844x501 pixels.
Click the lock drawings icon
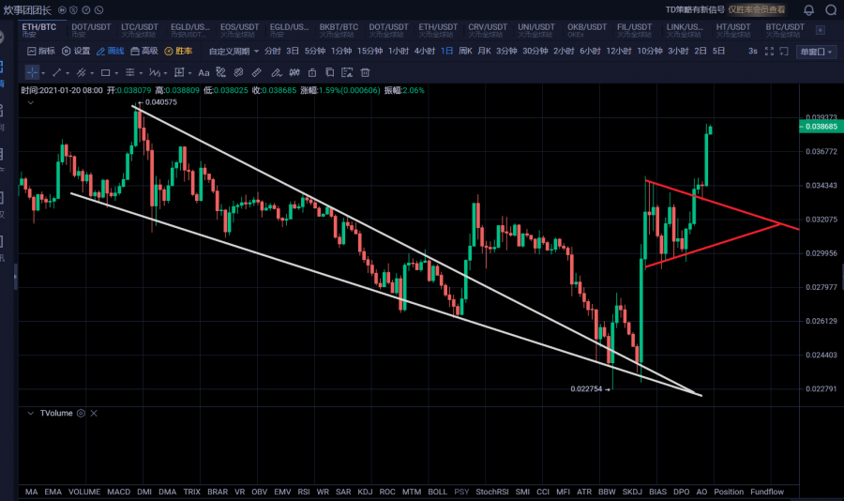click(312, 72)
